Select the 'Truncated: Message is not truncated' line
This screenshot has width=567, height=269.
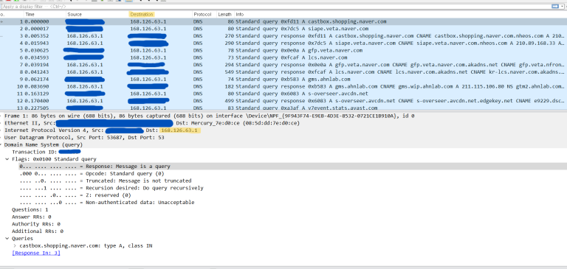[x=106, y=181]
